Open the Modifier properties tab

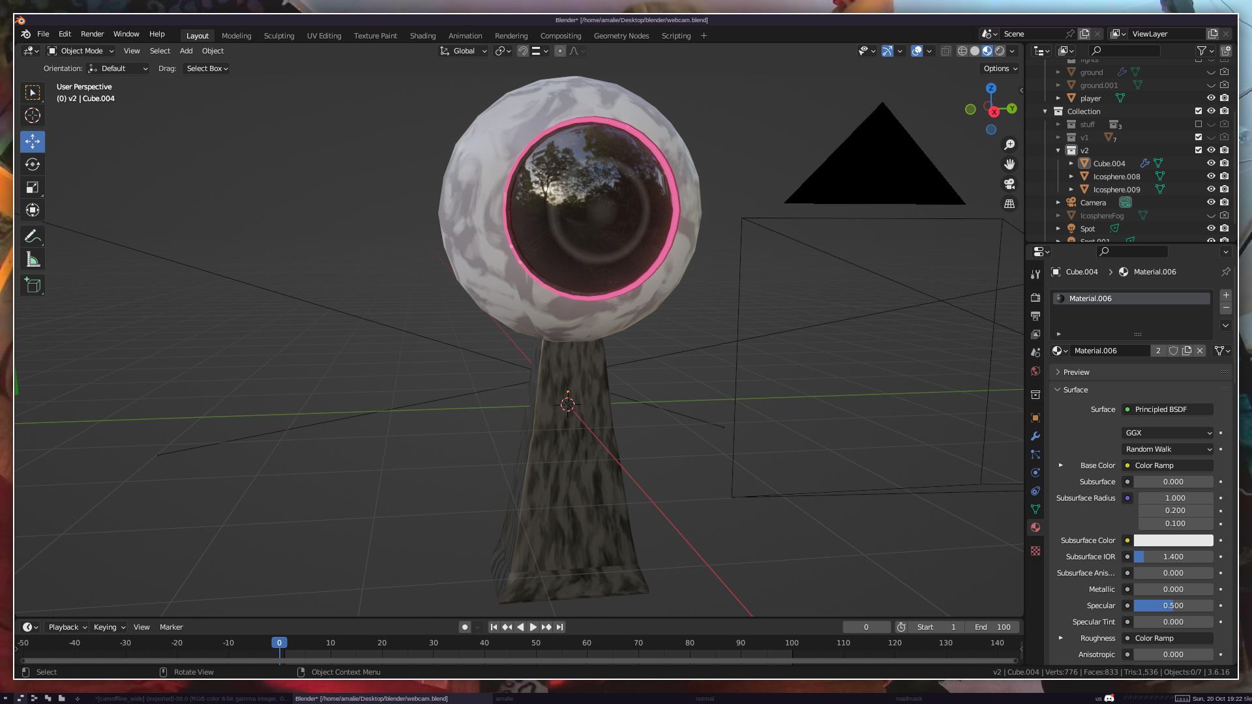pyautogui.click(x=1036, y=436)
